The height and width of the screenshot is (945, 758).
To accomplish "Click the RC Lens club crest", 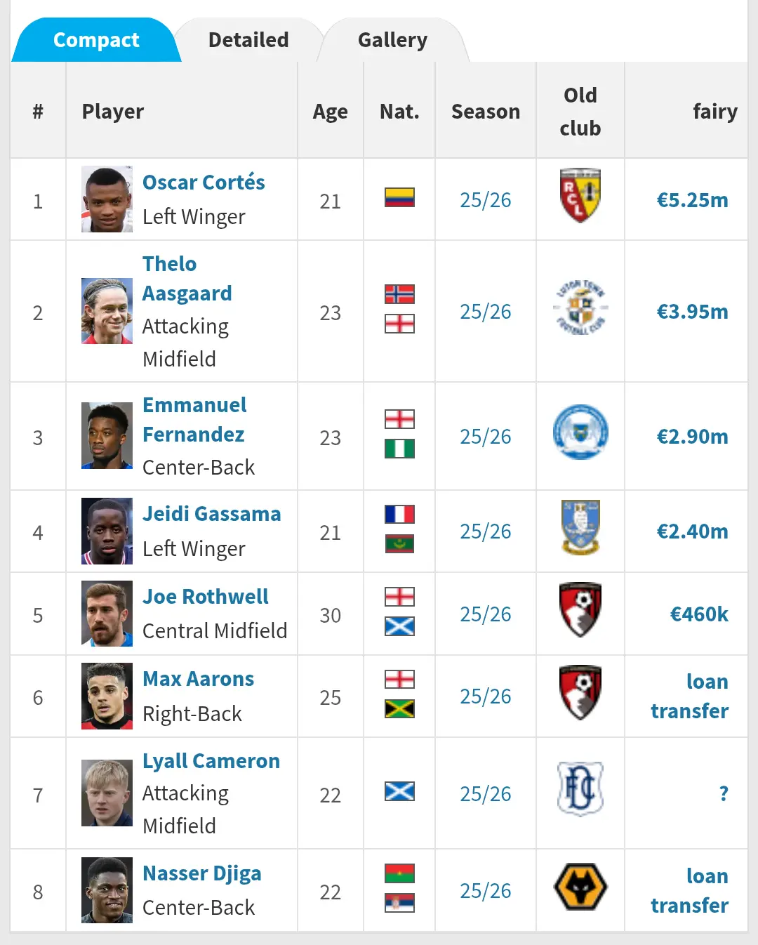I will tap(580, 196).
